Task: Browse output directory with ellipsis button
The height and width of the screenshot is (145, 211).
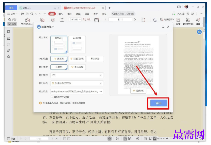Action: click(101, 92)
